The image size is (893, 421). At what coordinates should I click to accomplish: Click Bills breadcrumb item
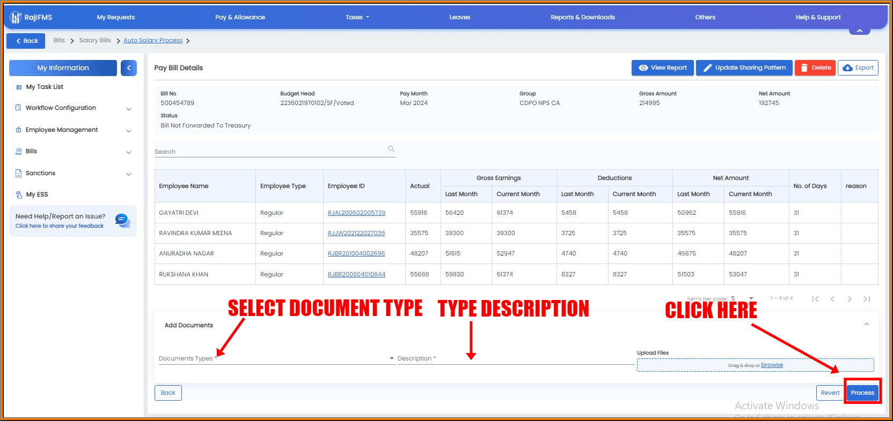point(59,40)
